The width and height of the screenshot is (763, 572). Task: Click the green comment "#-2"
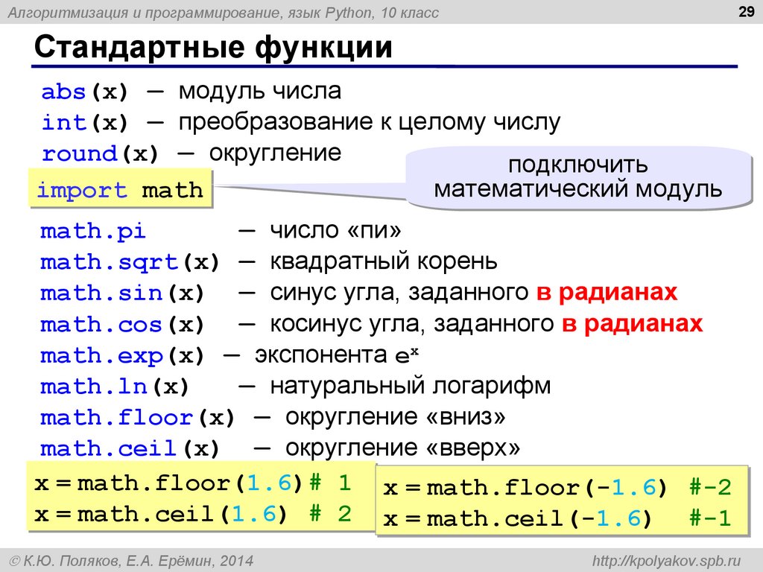[710, 487]
